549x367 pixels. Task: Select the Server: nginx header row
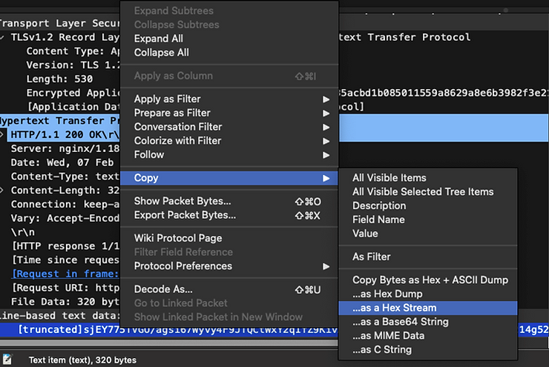point(60,148)
